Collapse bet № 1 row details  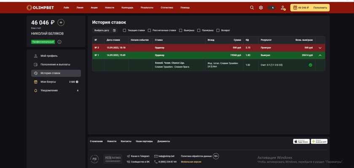(x=320, y=55)
